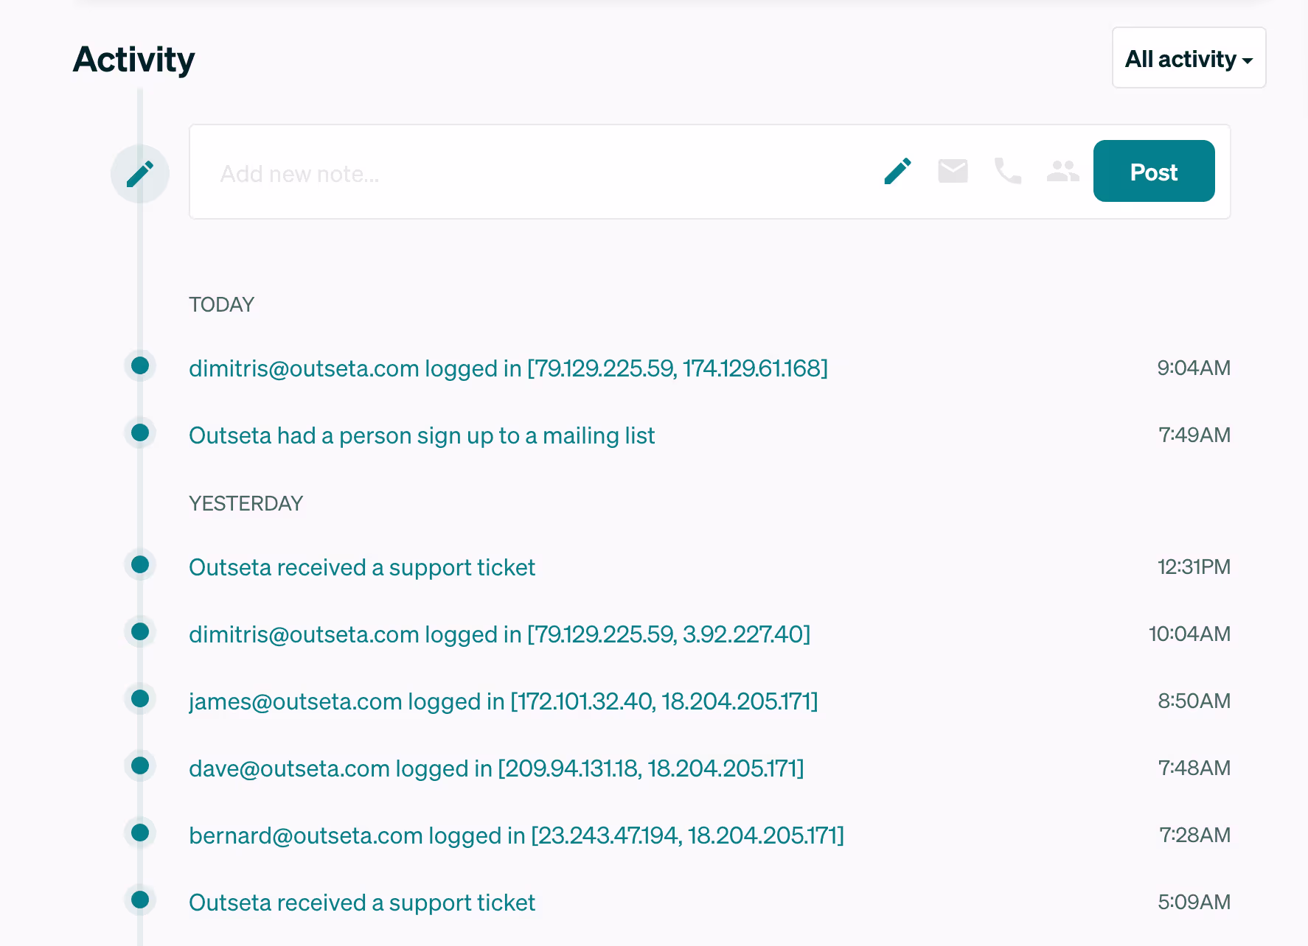Click timeline dot for james login
Viewport: 1308px width, 946px height.
[140, 698]
